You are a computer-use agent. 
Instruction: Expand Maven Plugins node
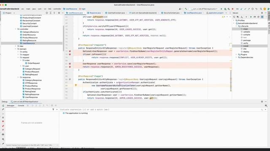click(x=236, y=55)
